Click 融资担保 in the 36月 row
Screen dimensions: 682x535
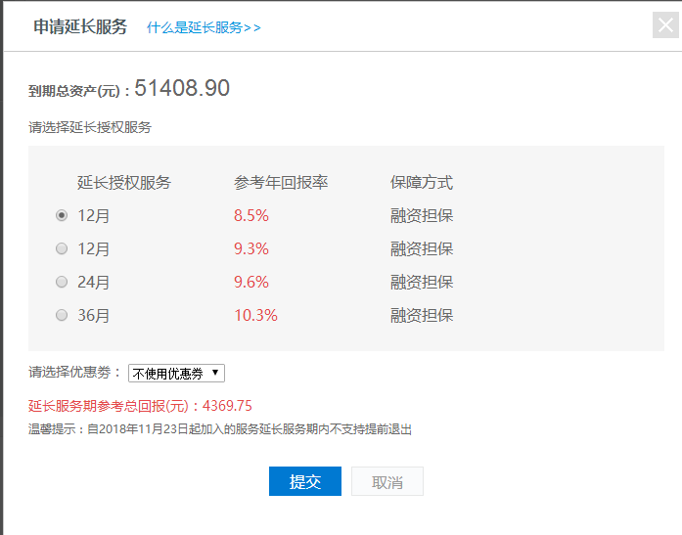click(x=422, y=316)
